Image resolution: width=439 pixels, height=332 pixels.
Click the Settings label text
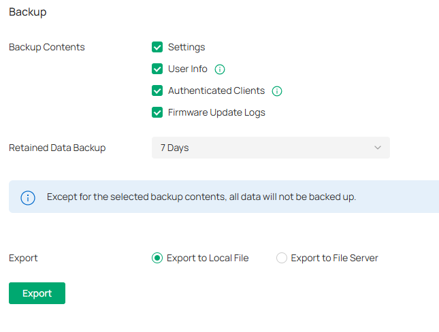coord(186,48)
